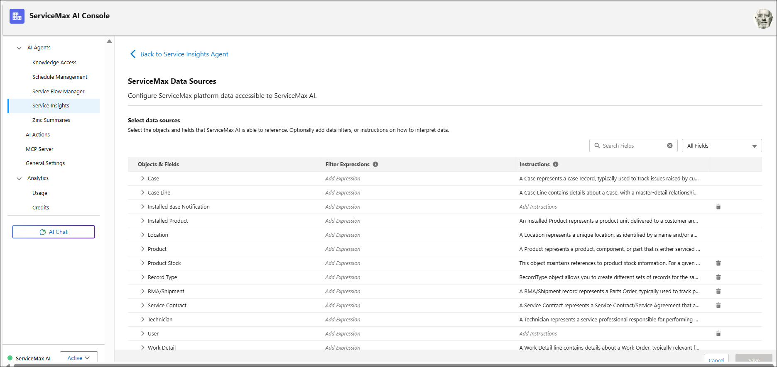The width and height of the screenshot is (777, 367).
Task: Expand the Product Stock row
Action: (x=142, y=263)
